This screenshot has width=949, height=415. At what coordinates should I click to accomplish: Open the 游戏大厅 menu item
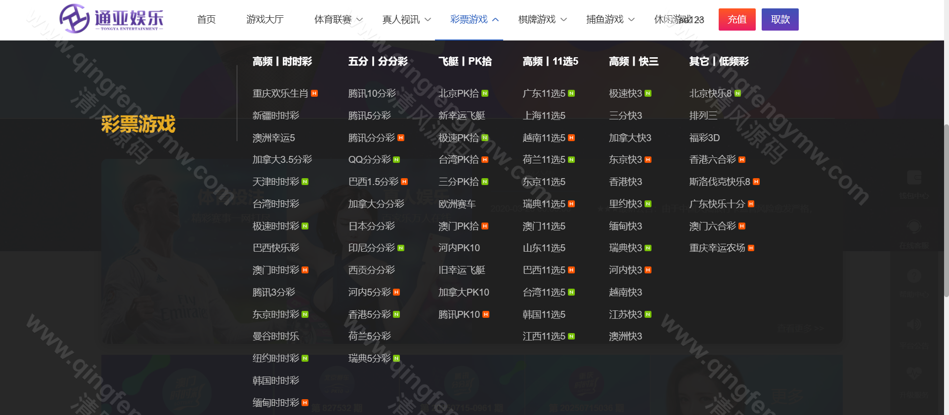265,20
